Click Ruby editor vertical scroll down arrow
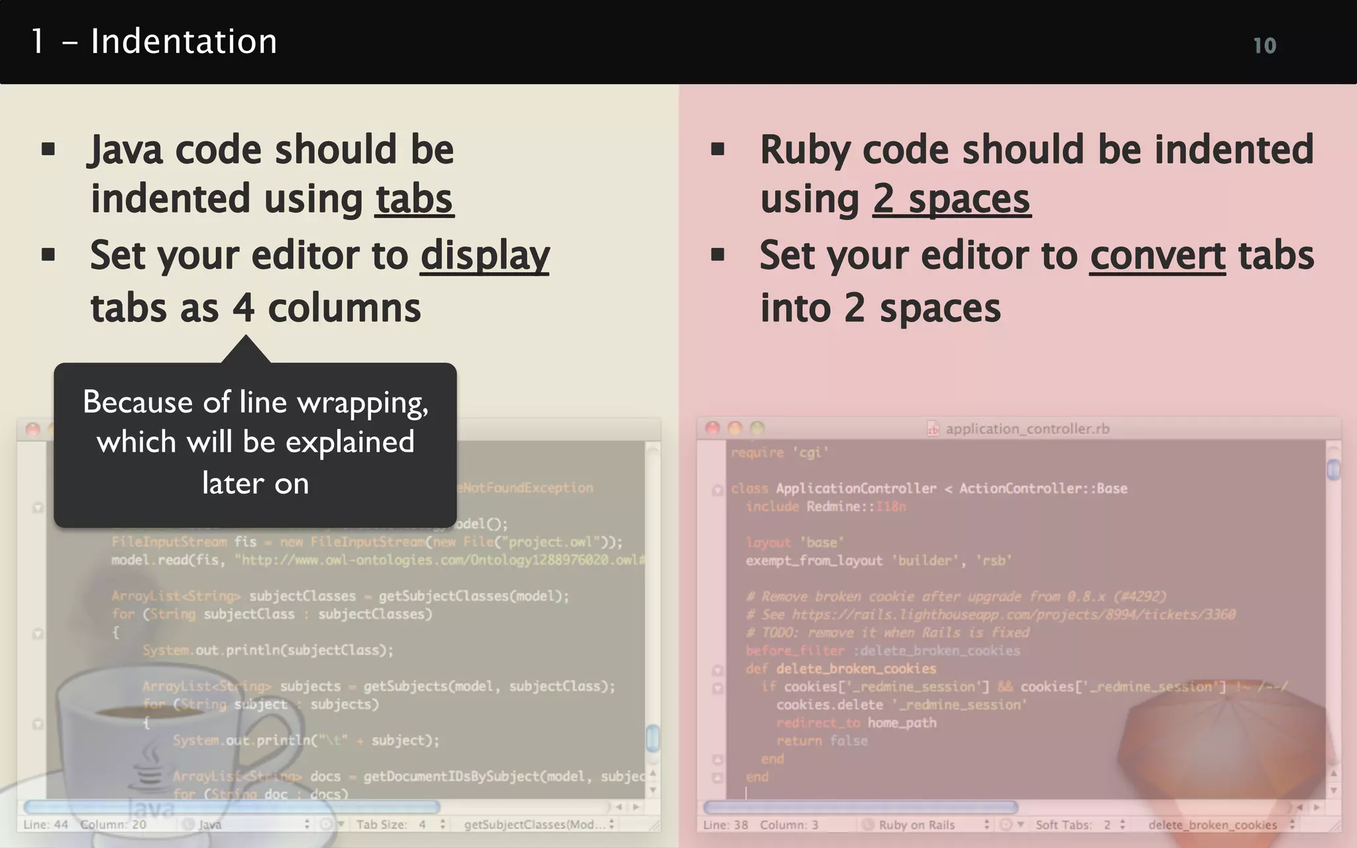 click(1333, 790)
